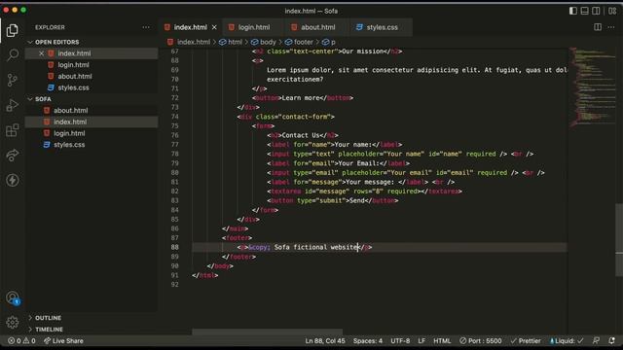Click the vertical scrollbar thumb in editor

click(619, 240)
